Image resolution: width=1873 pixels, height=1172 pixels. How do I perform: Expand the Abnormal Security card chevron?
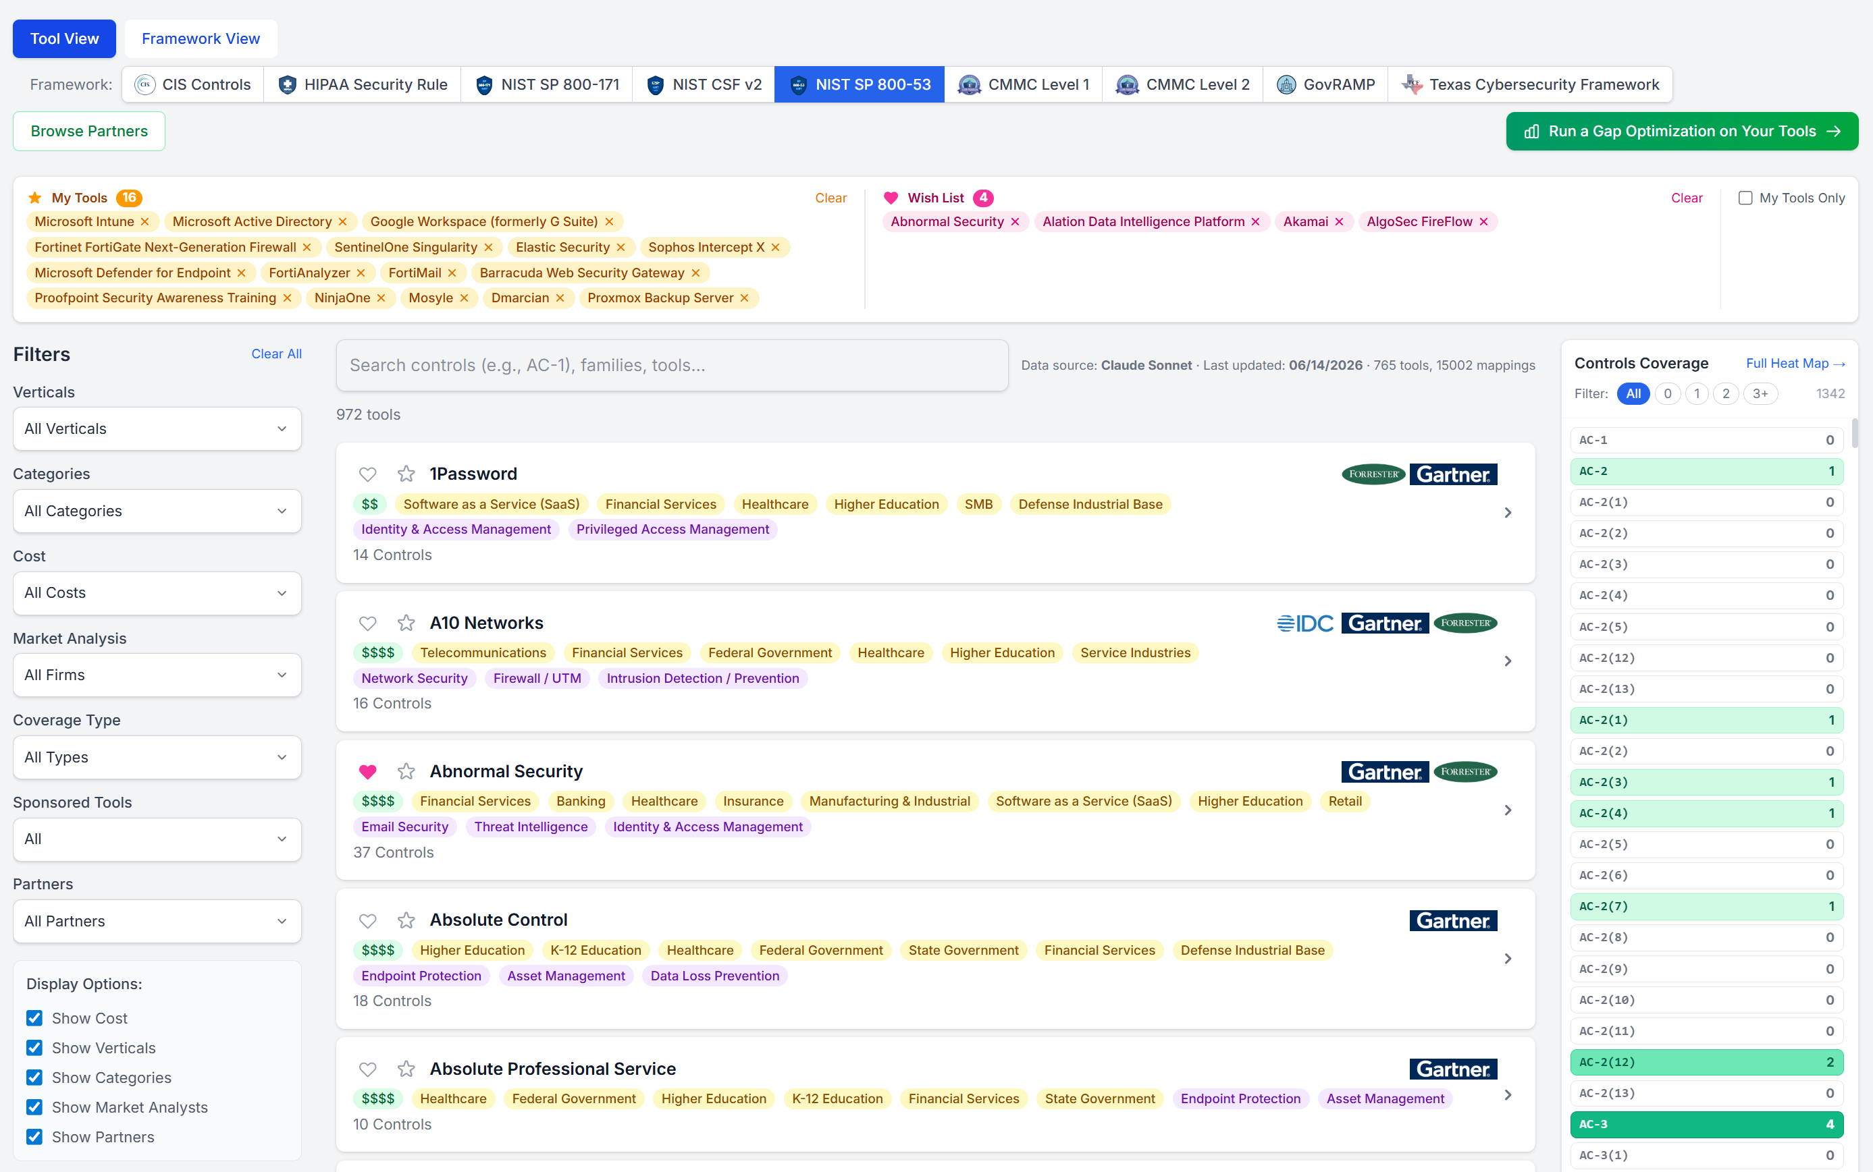1508,810
